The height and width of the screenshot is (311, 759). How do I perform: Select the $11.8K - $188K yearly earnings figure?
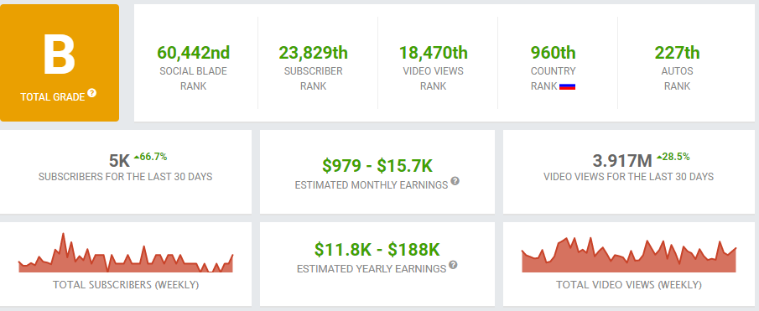377,250
